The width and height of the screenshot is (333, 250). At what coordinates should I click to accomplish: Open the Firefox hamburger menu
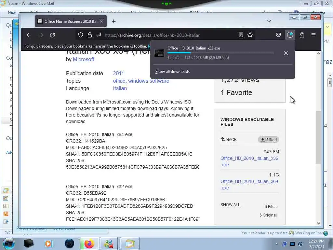(313, 35)
